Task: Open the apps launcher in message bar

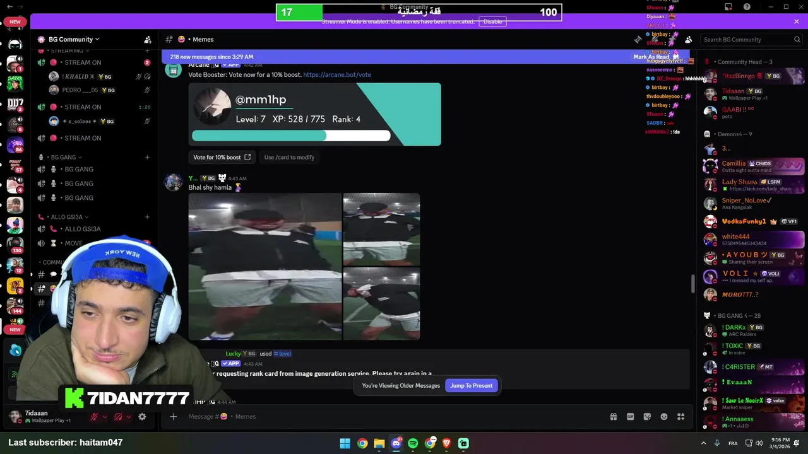Action: click(680, 416)
